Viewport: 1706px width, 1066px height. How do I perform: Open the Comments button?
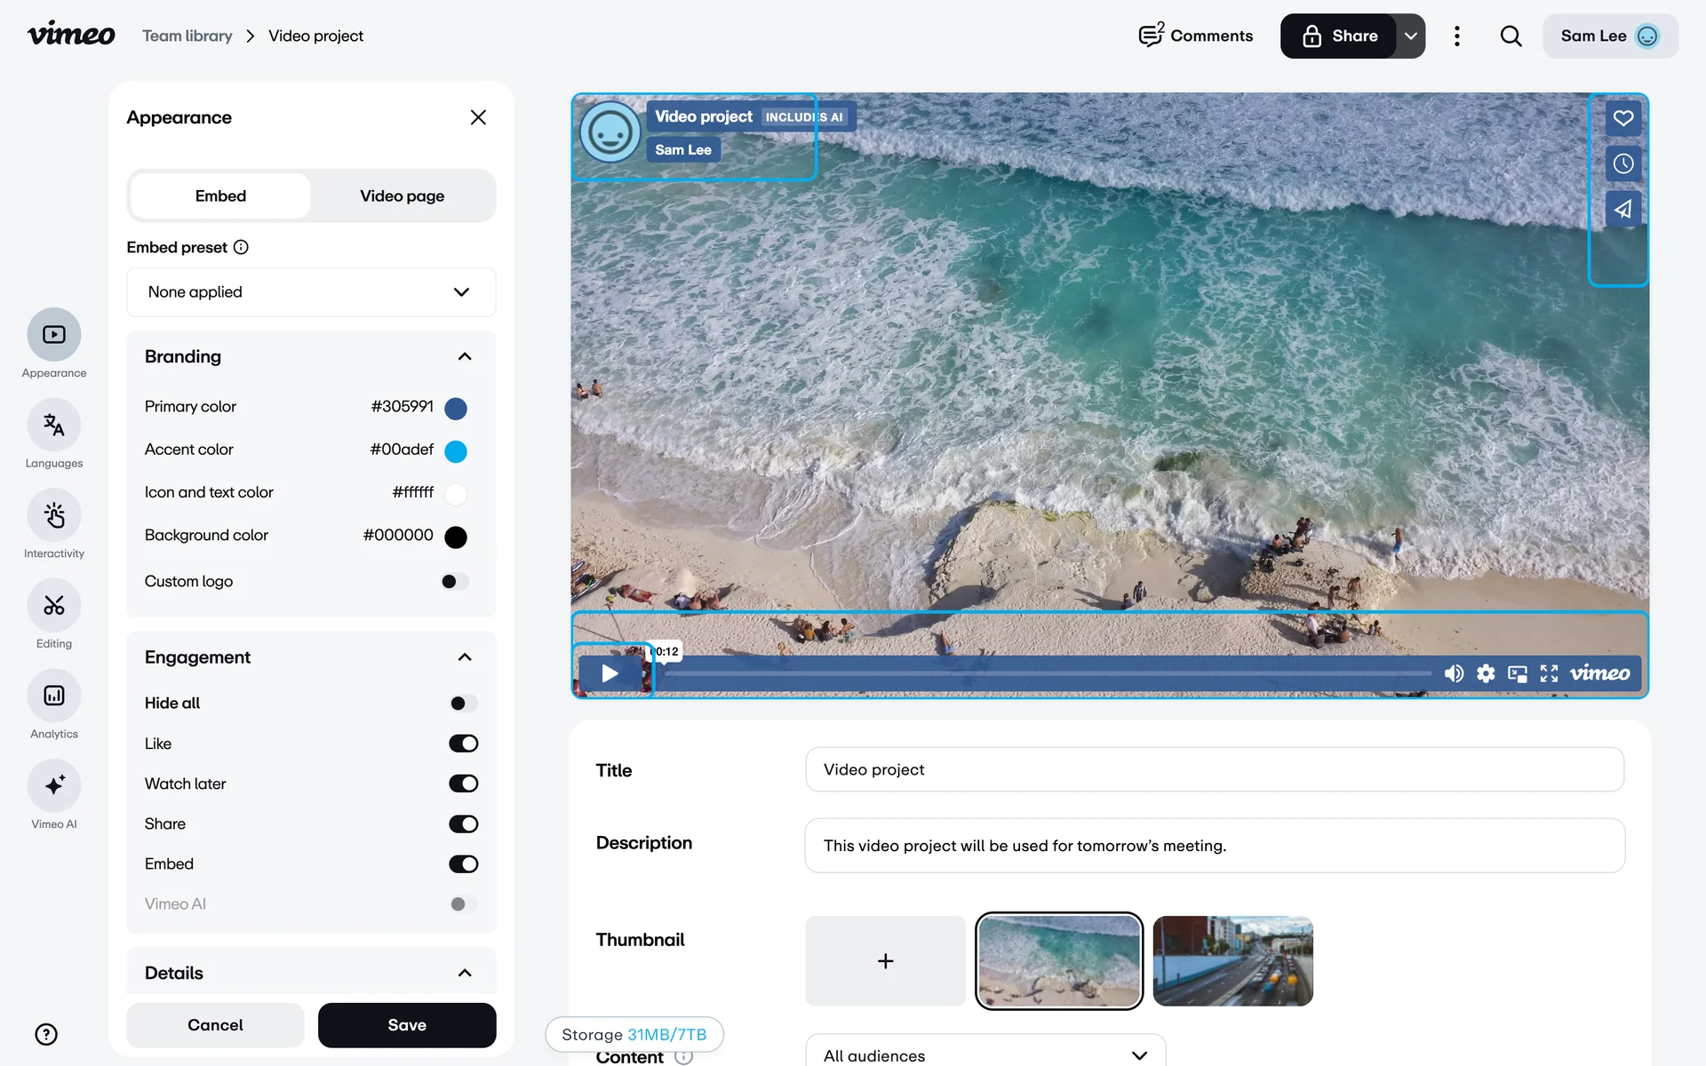tap(1196, 36)
